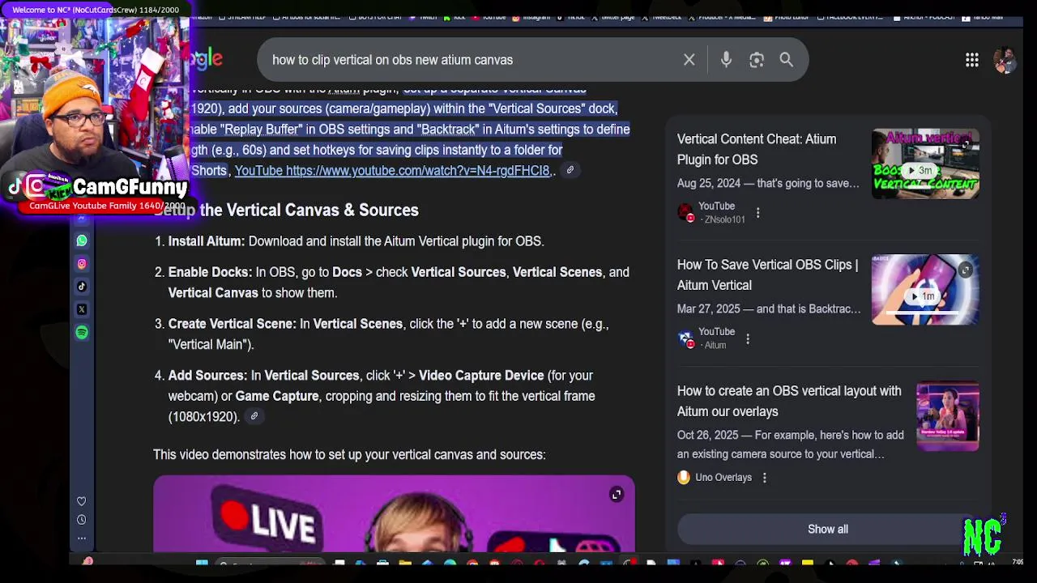
Task: Open search by image camera icon
Action: point(757,60)
